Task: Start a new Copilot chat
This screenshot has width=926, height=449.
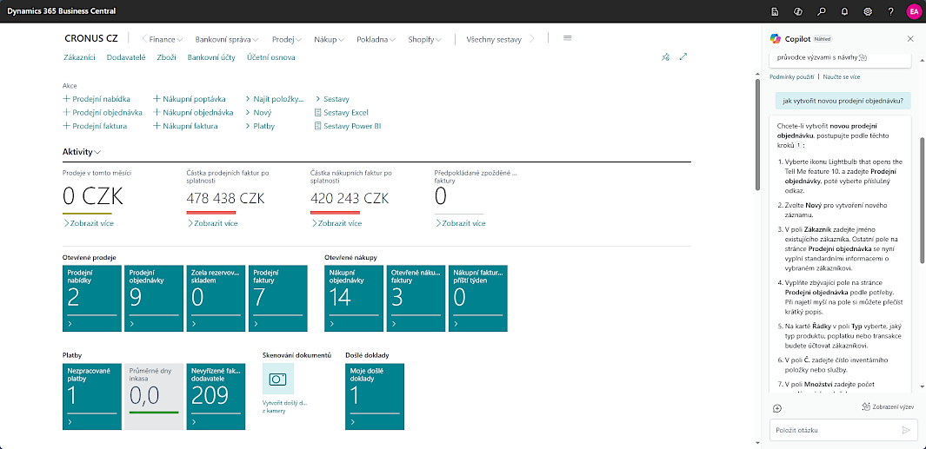Action: click(777, 408)
